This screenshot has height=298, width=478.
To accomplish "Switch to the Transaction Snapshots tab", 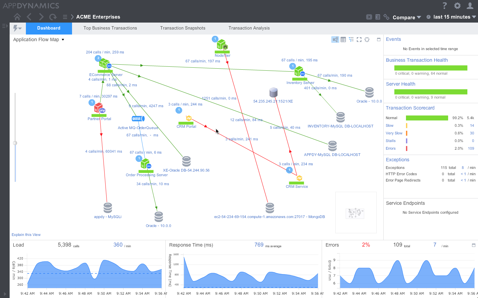I will point(183,28).
